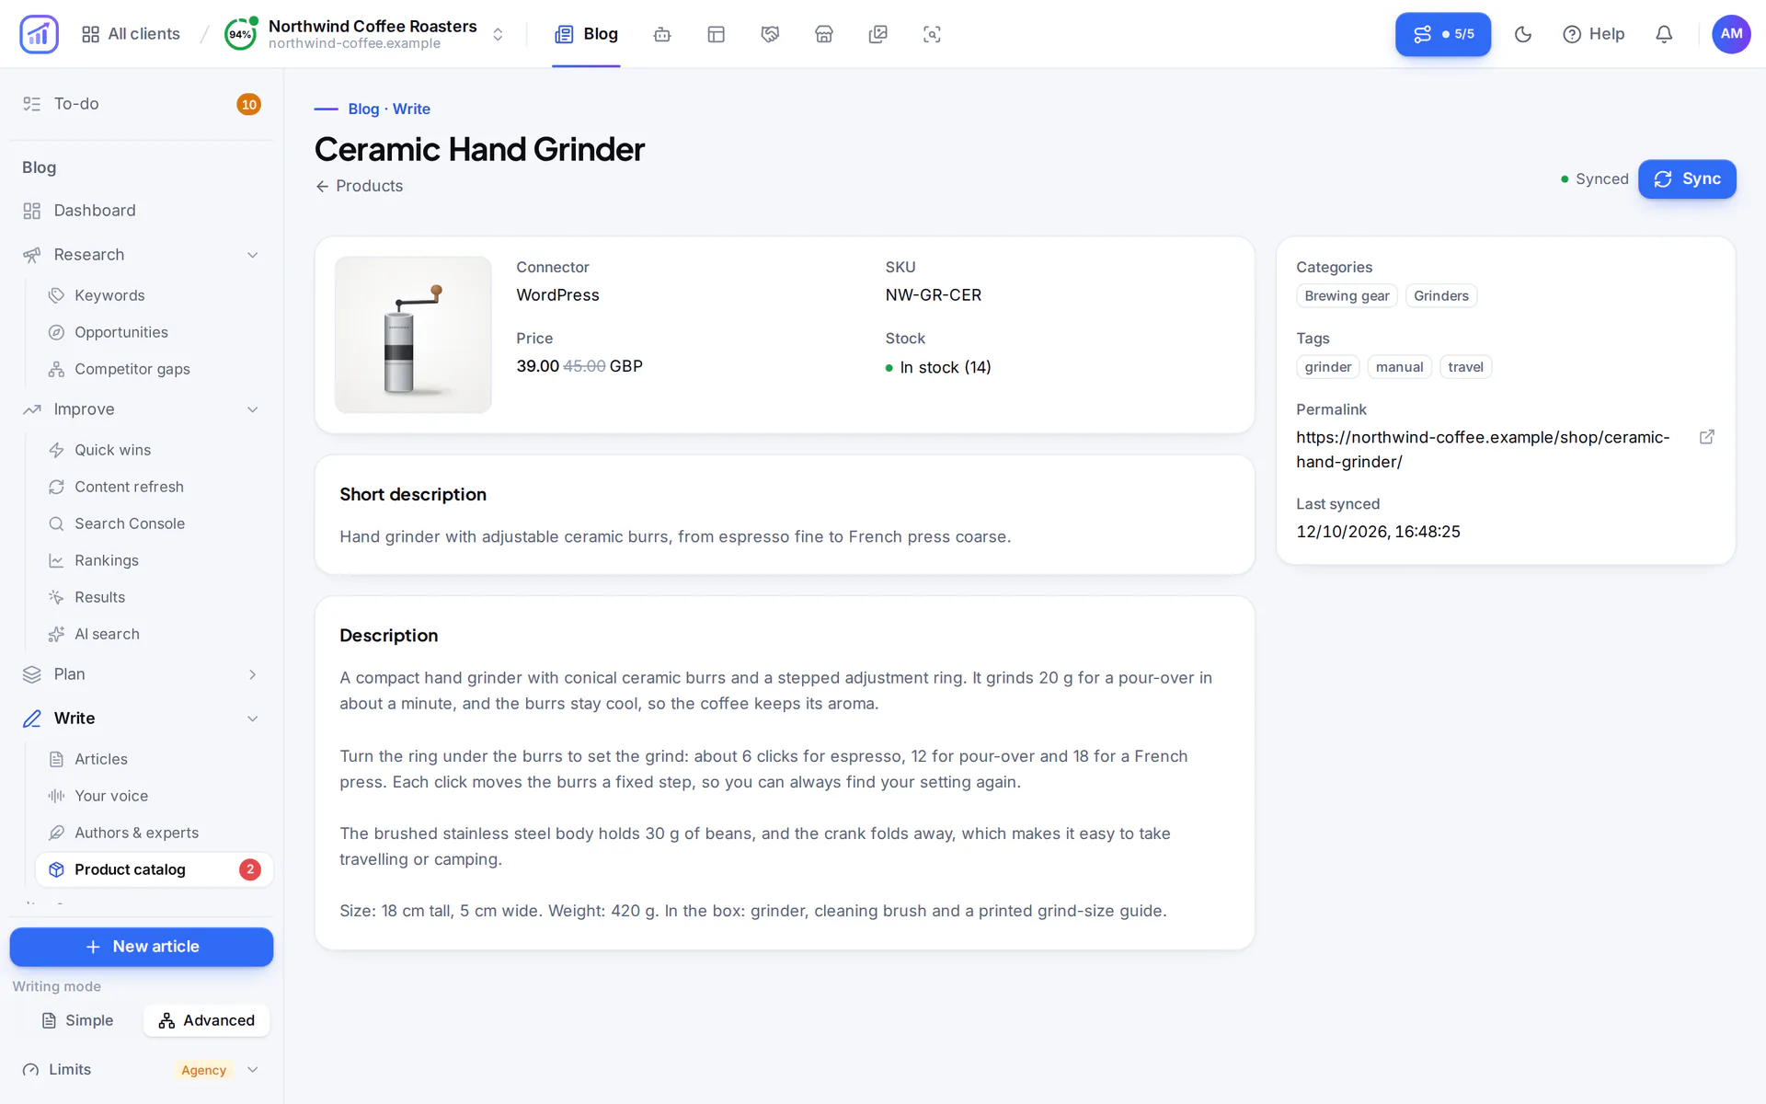Go to All clients
Screen dimensions: 1766x1104
(x=131, y=34)
